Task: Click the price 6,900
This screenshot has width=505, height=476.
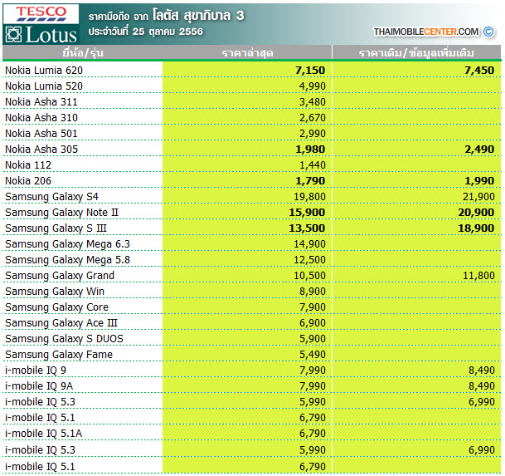Action: (x=313, y=323)
